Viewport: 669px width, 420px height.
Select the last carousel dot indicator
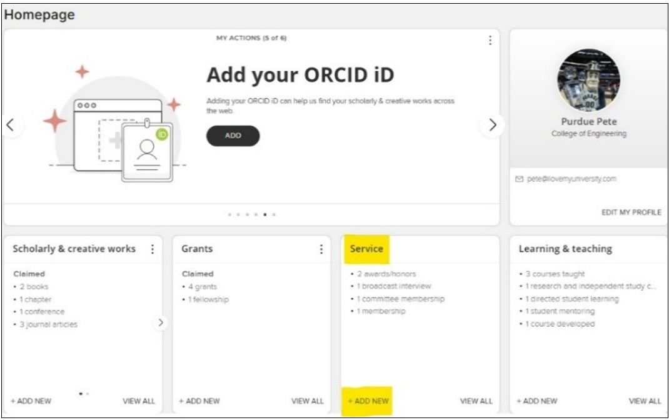pos(274,214)
